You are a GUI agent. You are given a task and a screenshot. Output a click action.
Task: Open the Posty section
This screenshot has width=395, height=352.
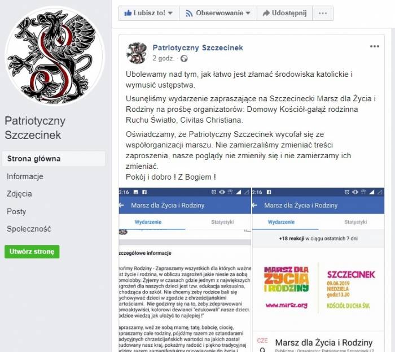click(16, 211)
